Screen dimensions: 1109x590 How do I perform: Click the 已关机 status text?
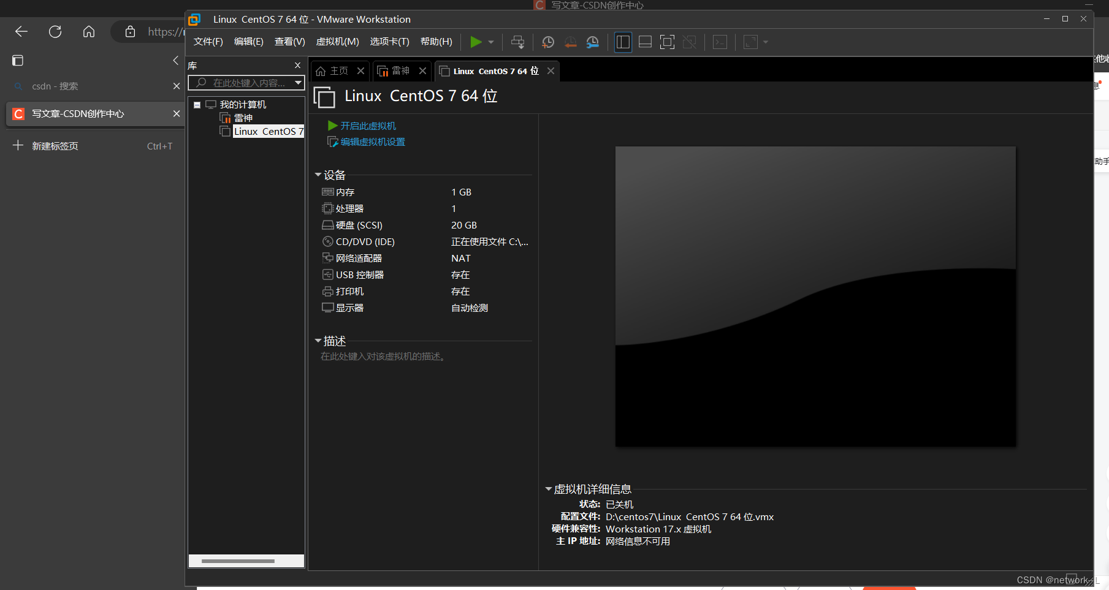pos(619,505)
